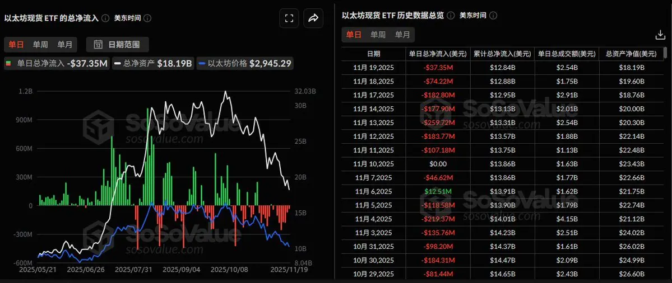Image resolution: width=672 pixels, height=283 pixels.
Task: Open the chart in fullscreen mode
Action: (x=289, y=18)
